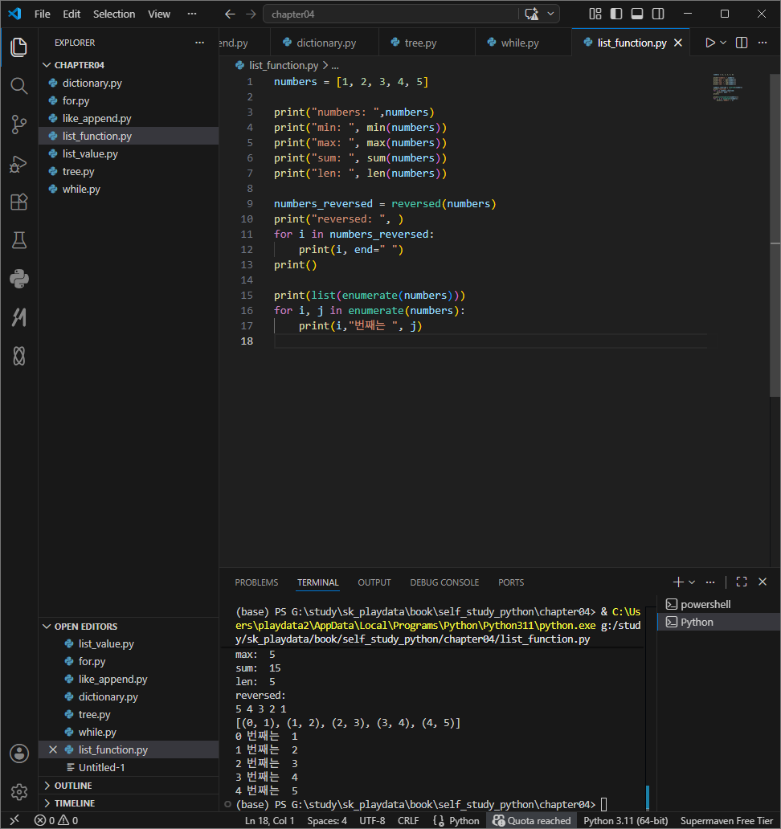Click Supermaven Free Tier status item
This screenshot has width=781, height=829.
click(726, 820)
